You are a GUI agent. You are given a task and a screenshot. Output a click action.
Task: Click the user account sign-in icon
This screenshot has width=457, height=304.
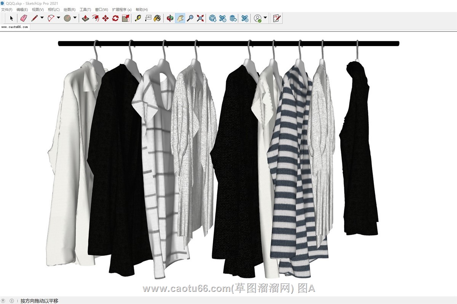(x=258, y=18)
